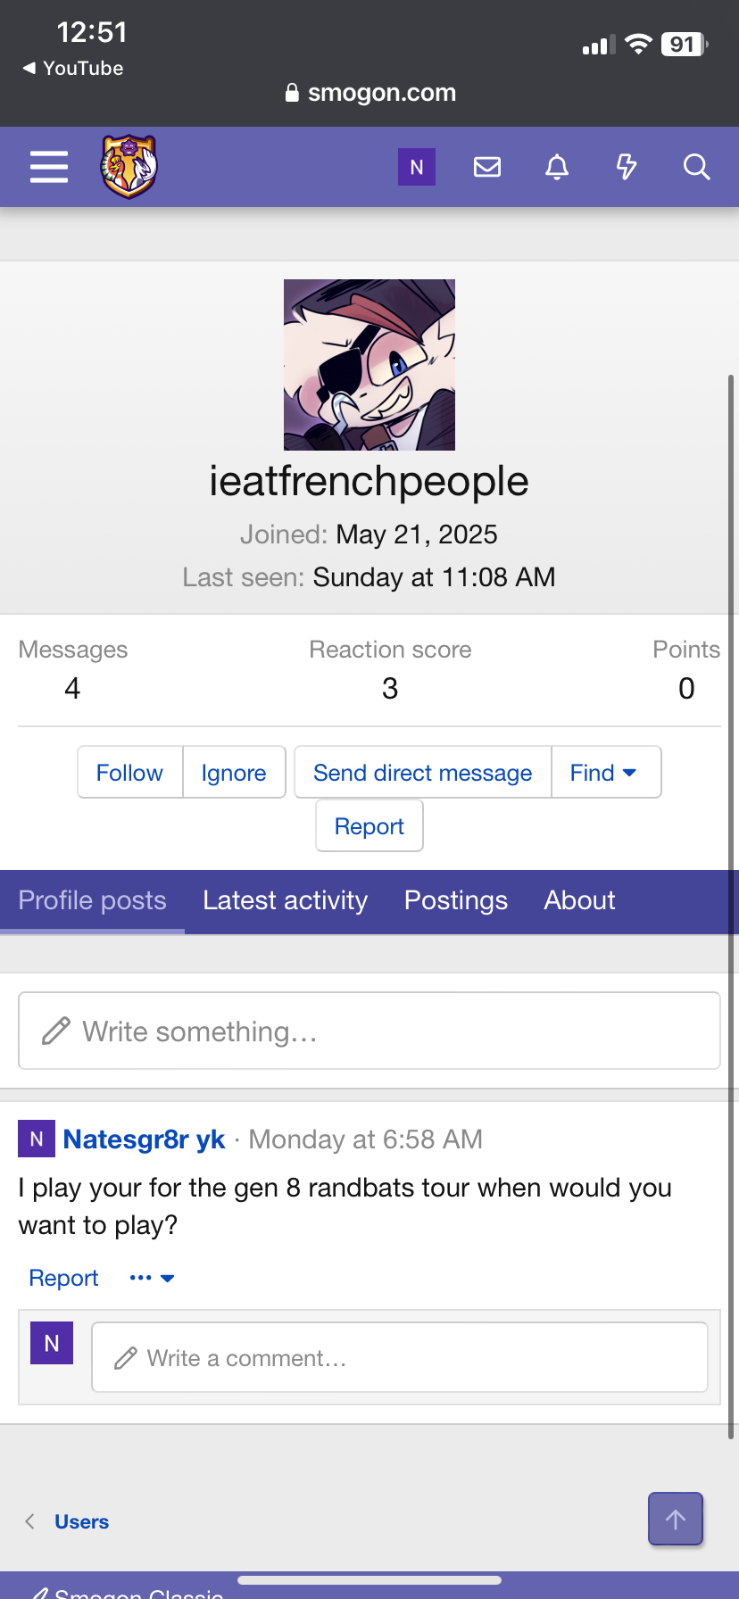The height and width of the screenshot is (1599, 739).
Task: Open the About tab
Action: [x=579, y=901]
